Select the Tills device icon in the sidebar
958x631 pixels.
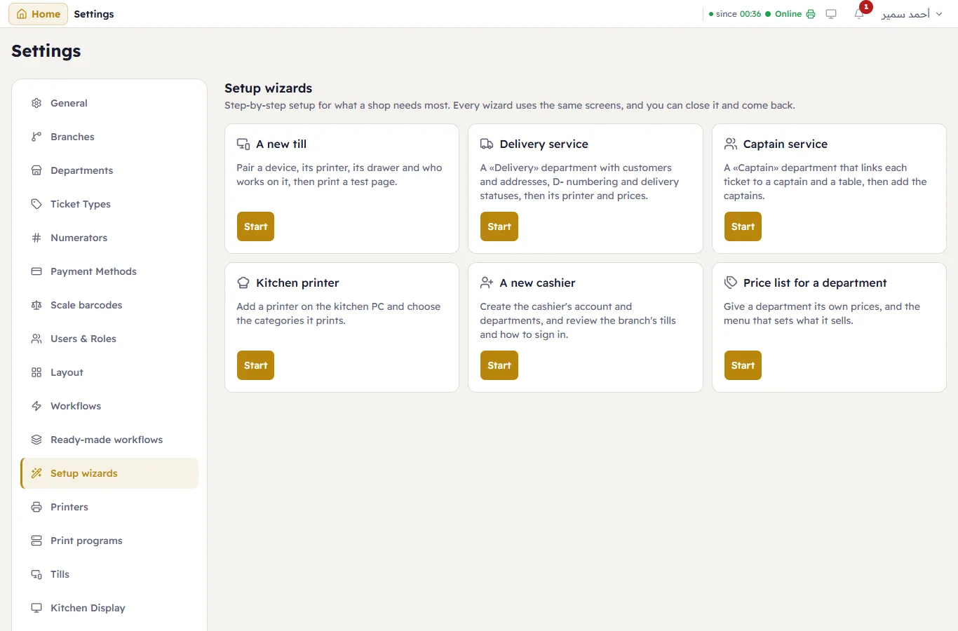36,574
